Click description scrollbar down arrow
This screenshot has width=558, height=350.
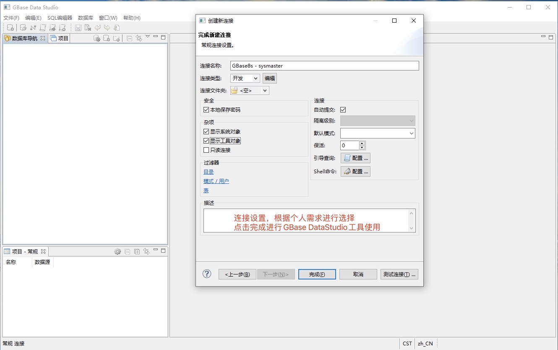pyautogui.click(x=412, y=228)
